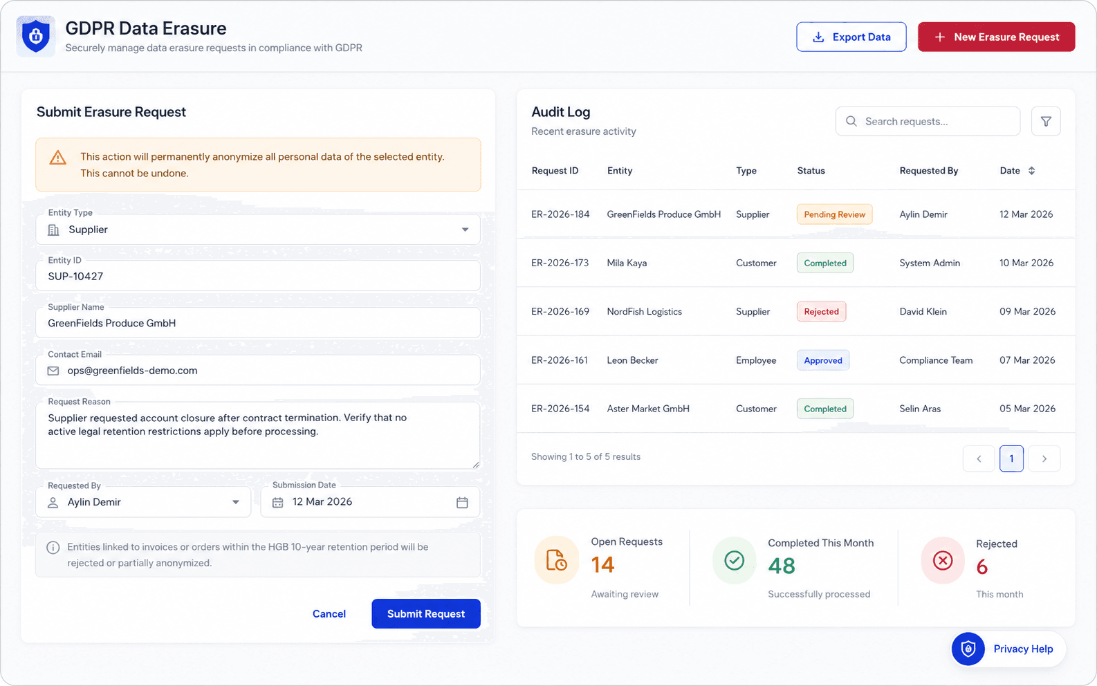Screen dimensions: 1097x686
Task: Go to next page of results
Action: click(x=1044, y=458)
